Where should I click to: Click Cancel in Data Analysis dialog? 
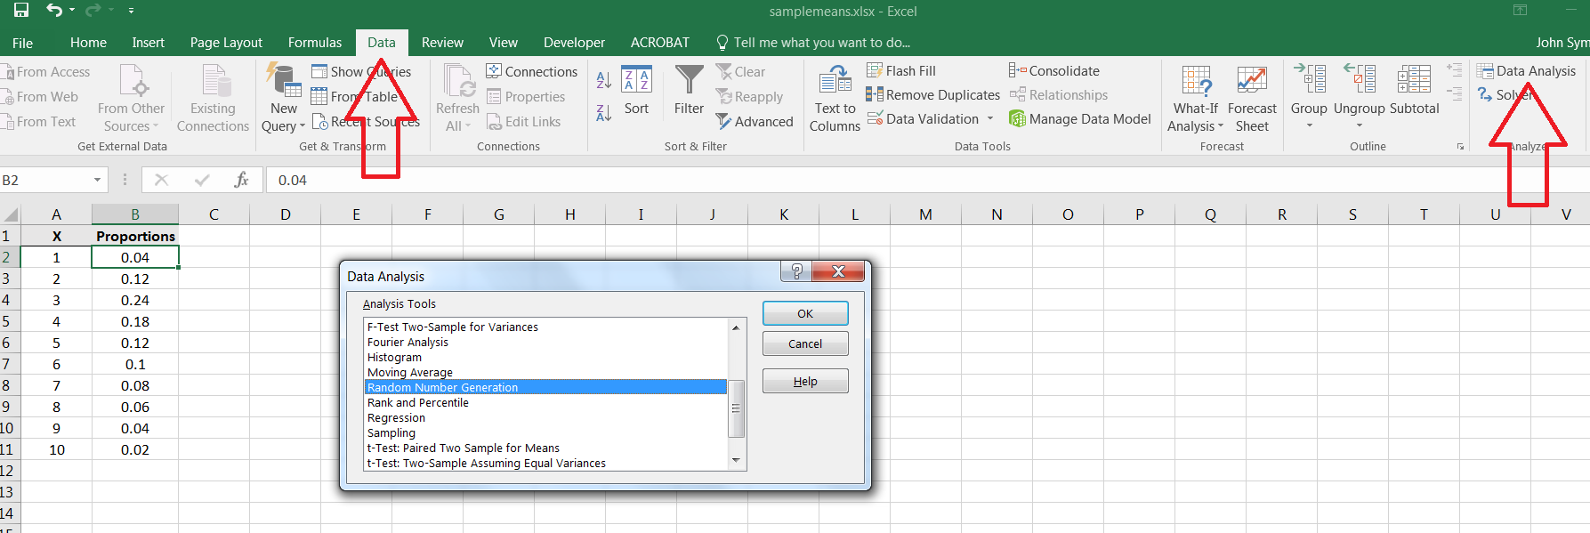[804, 344]
